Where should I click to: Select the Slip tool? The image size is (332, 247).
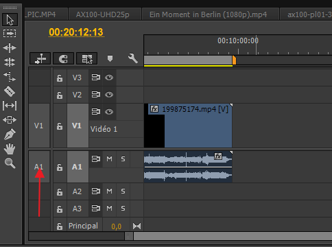[x=10, y=106]
